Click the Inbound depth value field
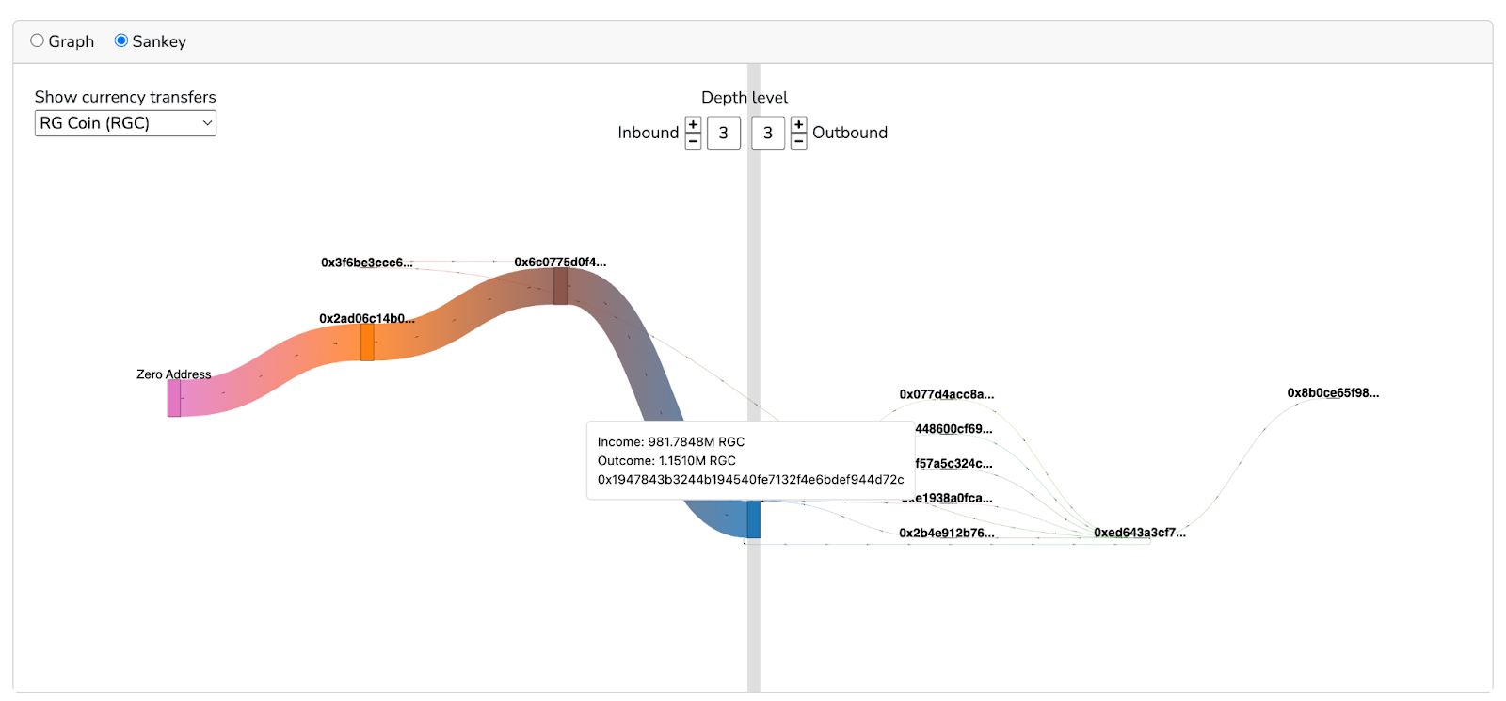The image size is (1506, 701). point(724,133)
